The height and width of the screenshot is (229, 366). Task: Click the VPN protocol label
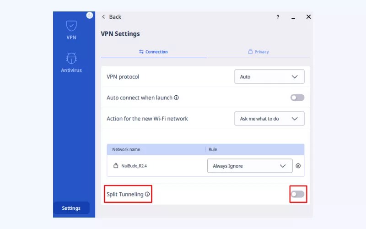click(x=123, y=76)
